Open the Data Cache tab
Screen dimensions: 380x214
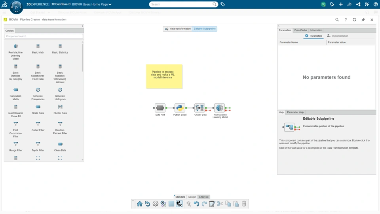coord(300,31)
